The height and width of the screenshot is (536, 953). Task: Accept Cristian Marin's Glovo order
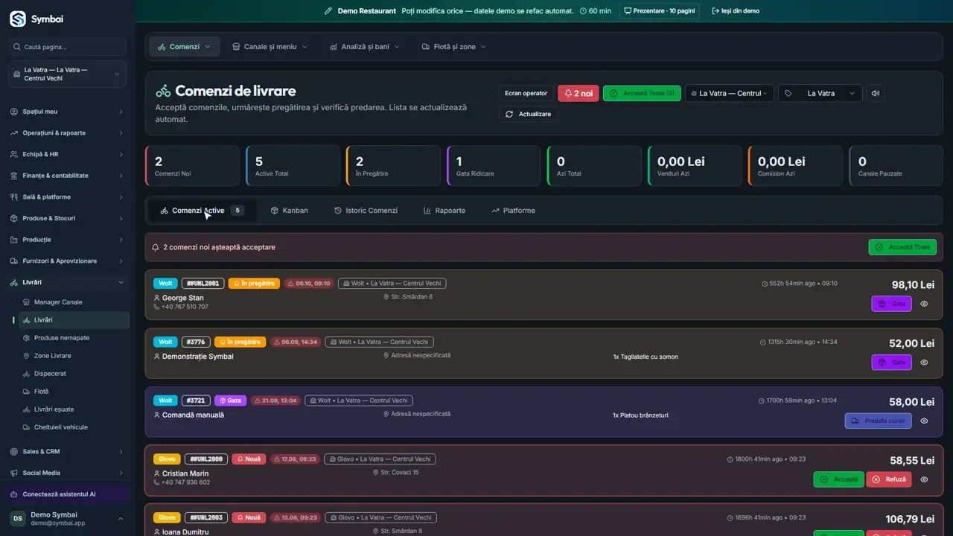(838, 479)
